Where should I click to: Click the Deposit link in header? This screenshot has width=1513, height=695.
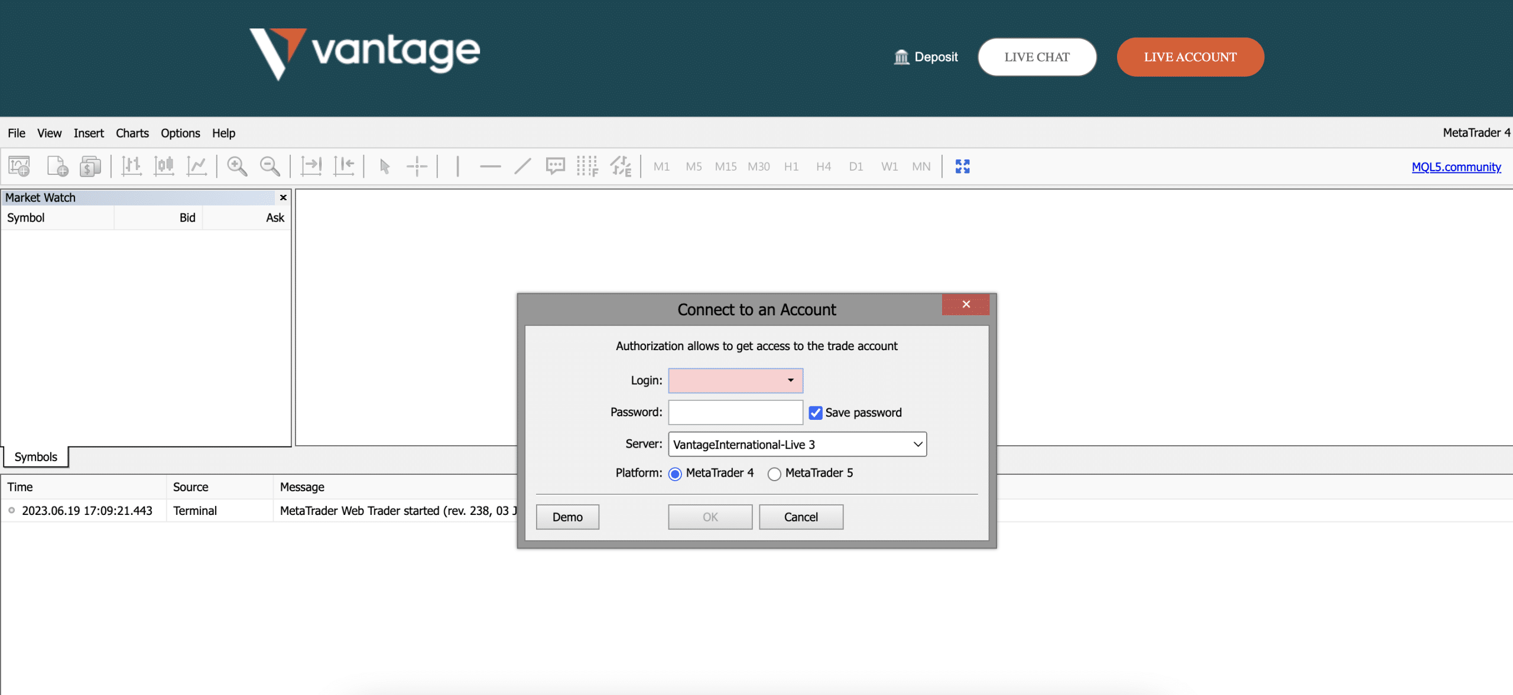(936, 57)
